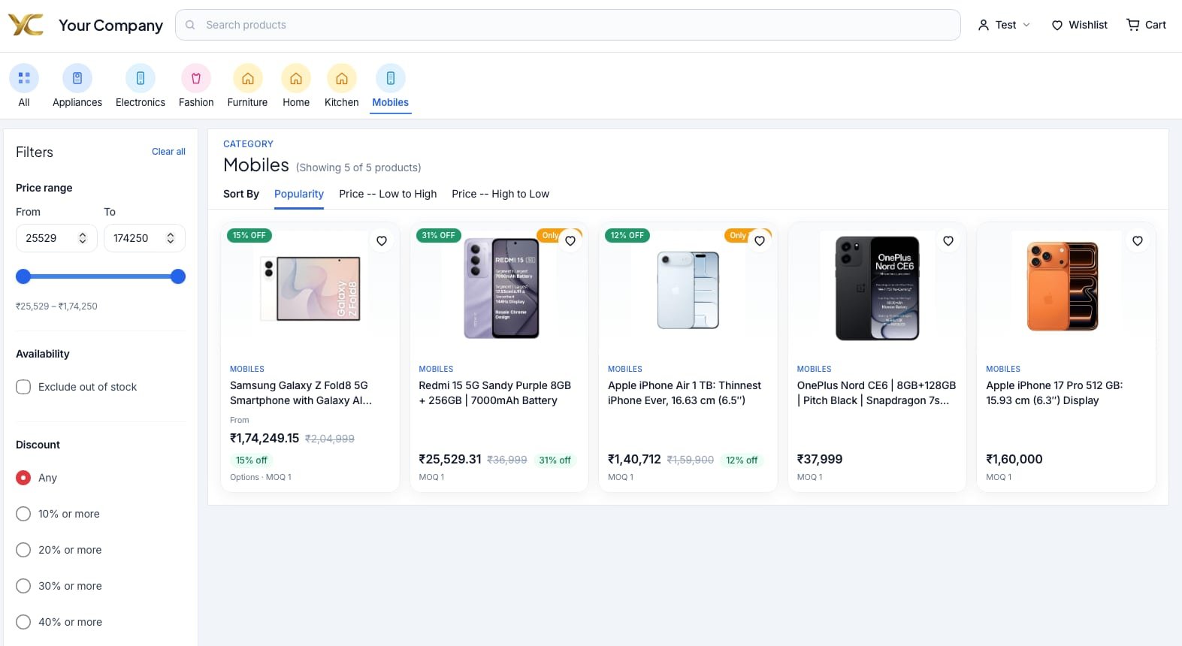Add Samsung Galaxy Z Fold8 to wishlist
Viewport: 1182px width, 646px height.
382,241
